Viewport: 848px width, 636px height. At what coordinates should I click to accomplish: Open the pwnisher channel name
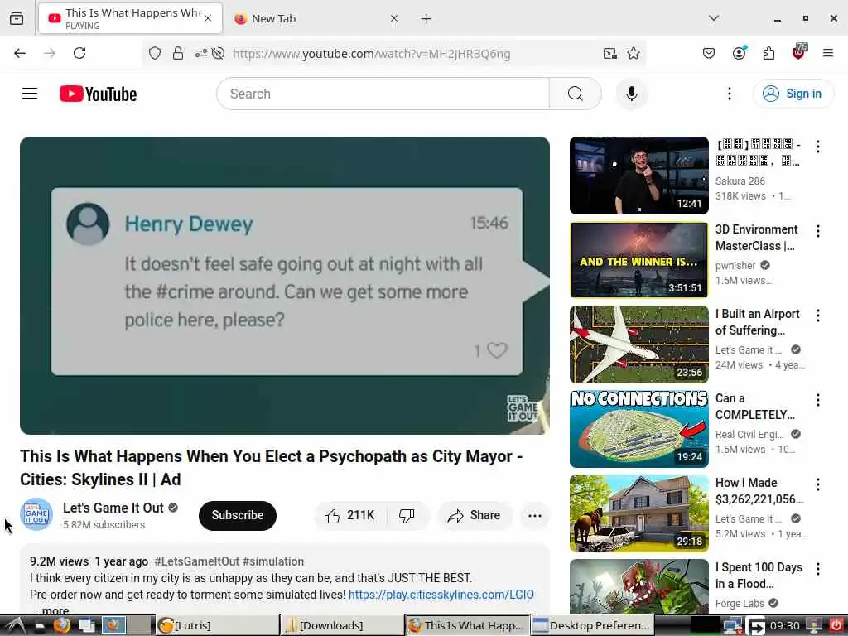coord(735,266)
